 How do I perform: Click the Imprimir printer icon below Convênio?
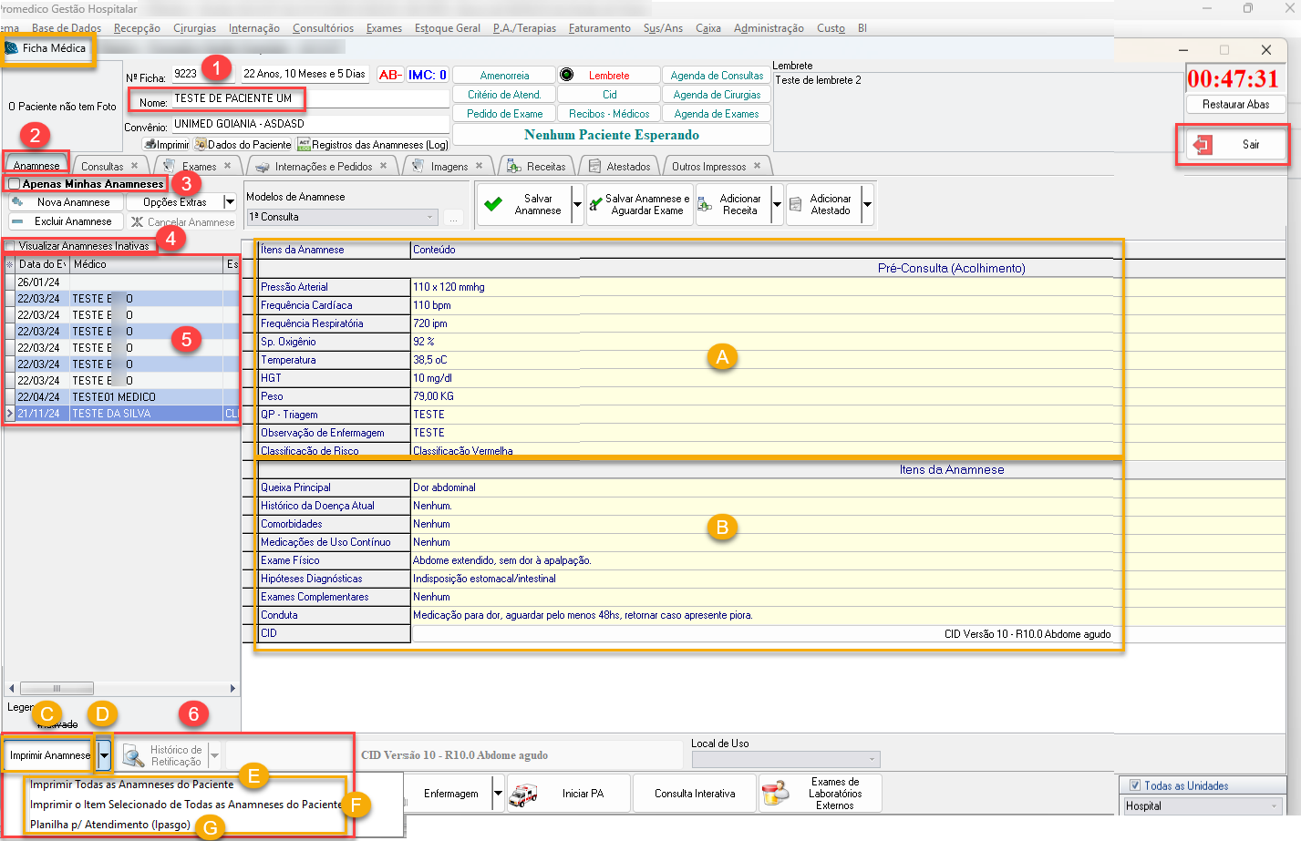(x=166, y=145)
